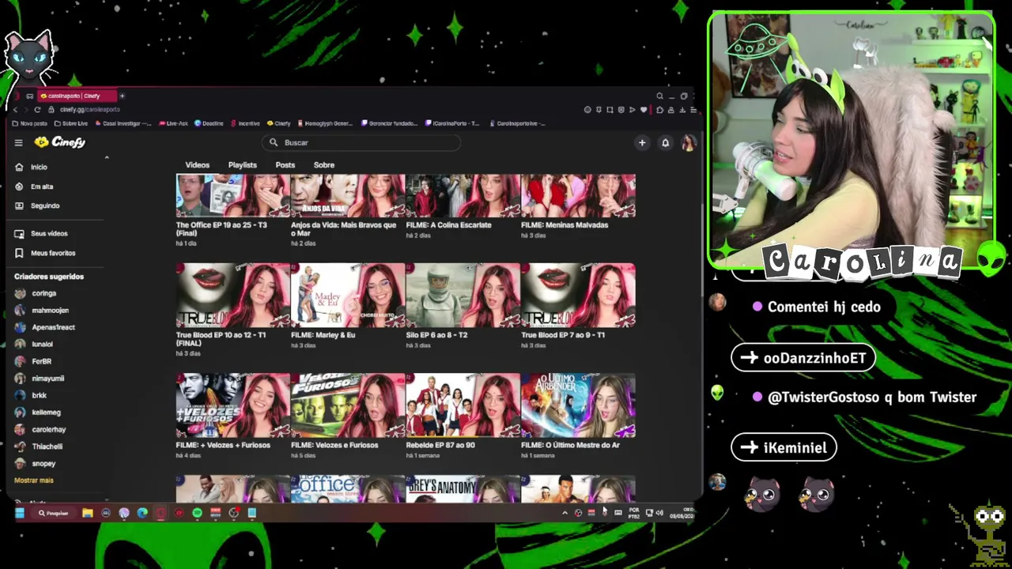Image resolution: width=1012 pixels, height=569 pixels.
Task: Open the Cinefy hamburger menu
Action: (x=18, y=143)
